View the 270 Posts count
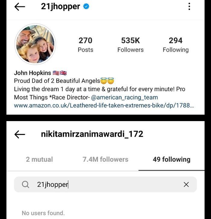 coord(86,45)
